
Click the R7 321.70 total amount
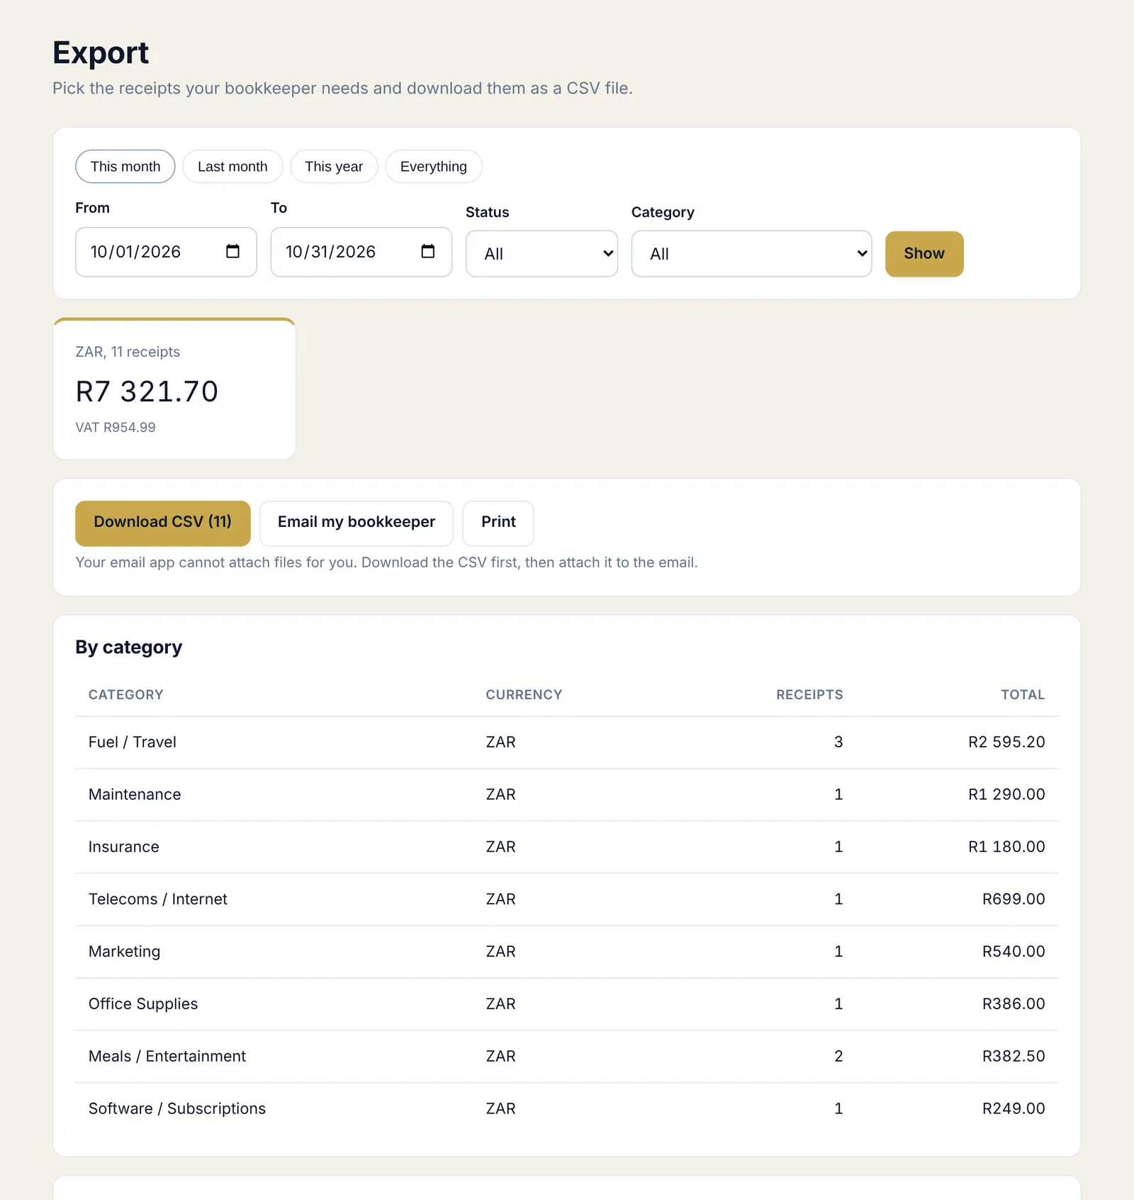click(x=147, y=391)
